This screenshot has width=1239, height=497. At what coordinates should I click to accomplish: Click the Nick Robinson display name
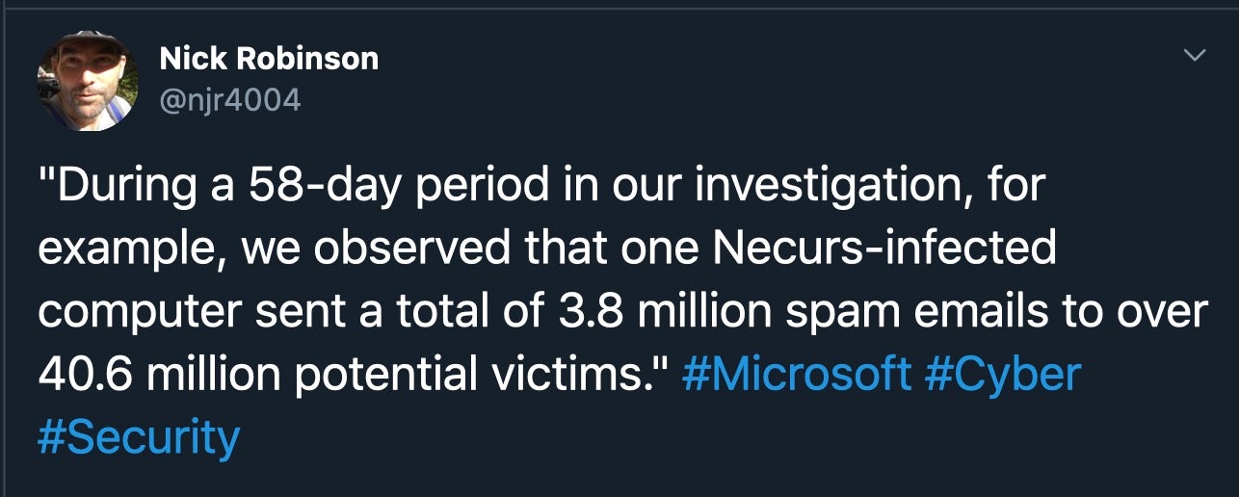click(269, 59)
